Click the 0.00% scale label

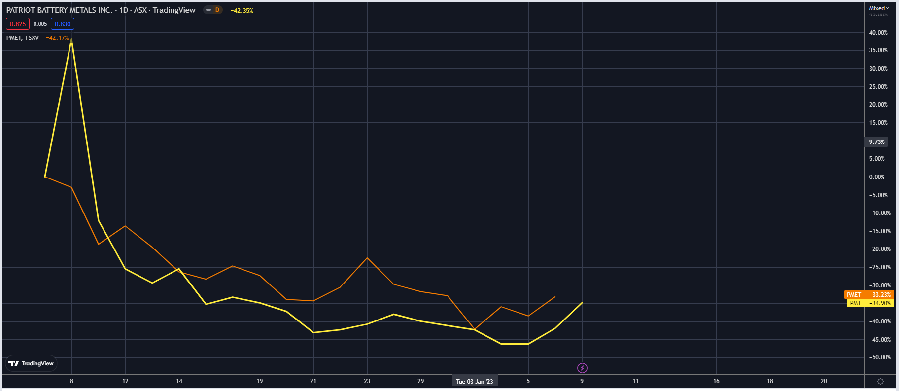(x=877, y=177)
